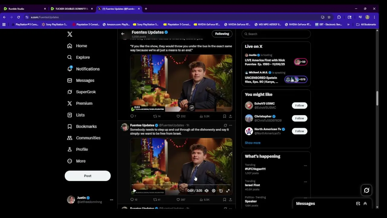Show more bookmarks bar items chevron
The image size is (387, 218).
[348, 25]
